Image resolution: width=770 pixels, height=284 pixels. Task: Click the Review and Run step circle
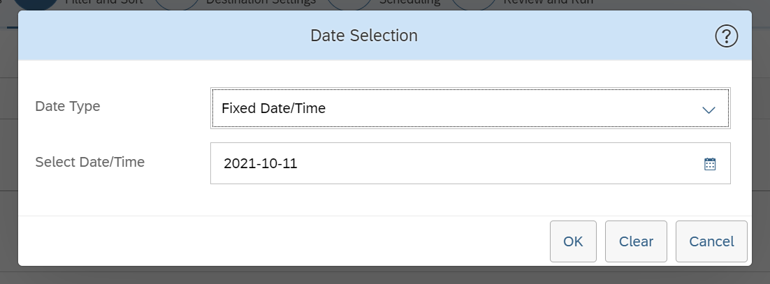pos(474,4)
